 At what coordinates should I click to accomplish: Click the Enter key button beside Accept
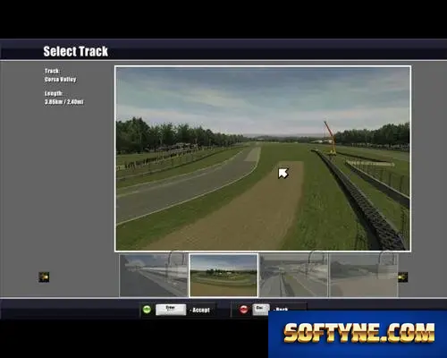(x=171, y=310)
